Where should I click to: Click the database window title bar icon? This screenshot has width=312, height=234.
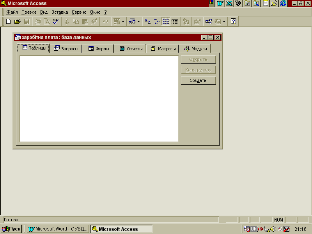tap(18, 37)
